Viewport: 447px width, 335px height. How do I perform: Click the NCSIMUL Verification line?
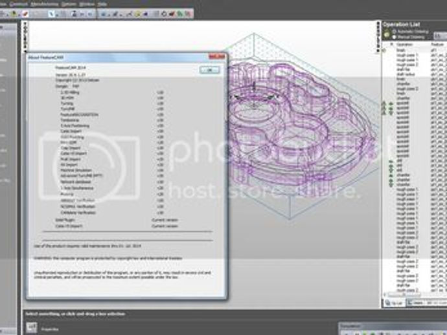coord(78,206)
